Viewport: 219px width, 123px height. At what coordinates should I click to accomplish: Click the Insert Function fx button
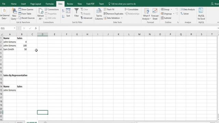[36, 28]
